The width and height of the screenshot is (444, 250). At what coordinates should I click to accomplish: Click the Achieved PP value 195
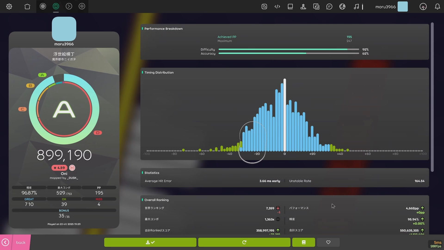click(x=349, y=37)
